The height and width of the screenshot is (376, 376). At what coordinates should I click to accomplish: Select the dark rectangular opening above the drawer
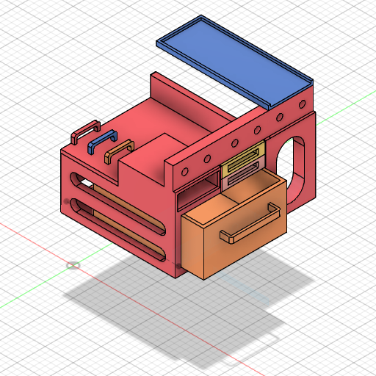click(x=199, y=190)
